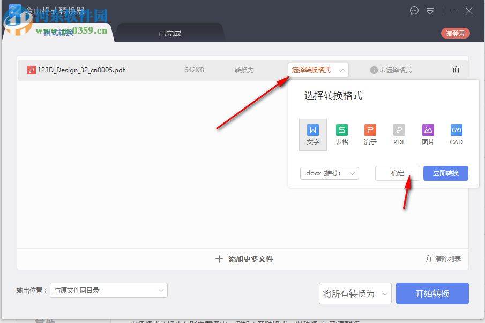The image size is (485, 323).
Task: Click the 开始转换 button
Action: [432, 294]
